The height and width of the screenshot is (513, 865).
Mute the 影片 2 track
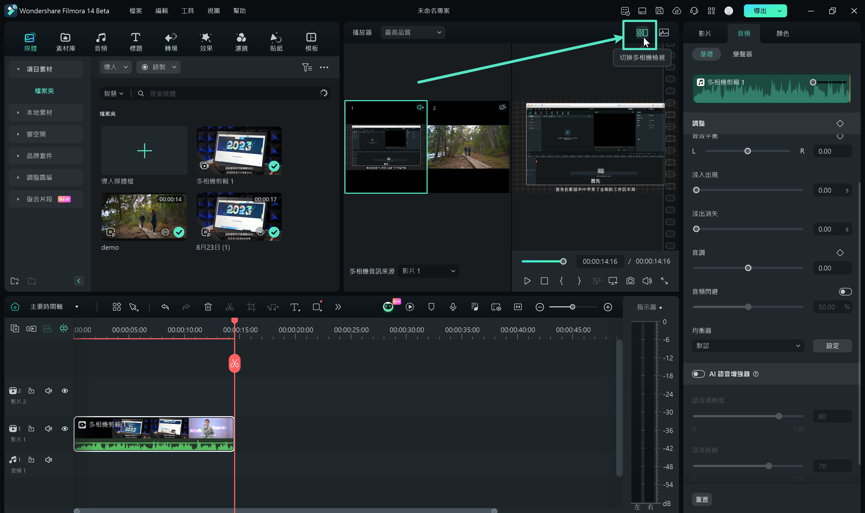pyautogui.click(x=48, y=391)
